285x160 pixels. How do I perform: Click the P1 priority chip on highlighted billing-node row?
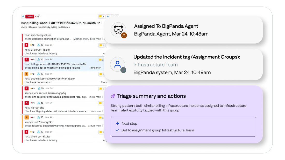33,59
